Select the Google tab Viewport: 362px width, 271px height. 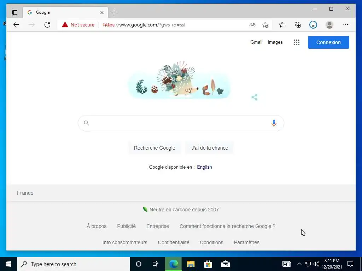click(65, 12)
